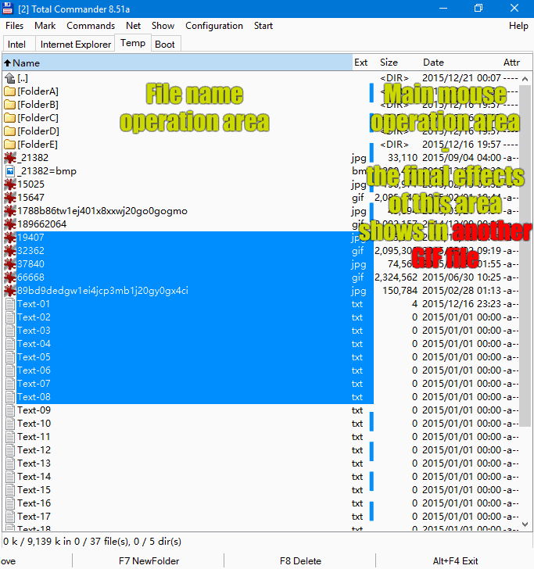Image resolution: width=534 pixels, height=569 pixels.
Task: Click the icon of 89bd9dedgw1ei4jcp3mb1j20gy0gx4ci
Action: coord(10,291)
